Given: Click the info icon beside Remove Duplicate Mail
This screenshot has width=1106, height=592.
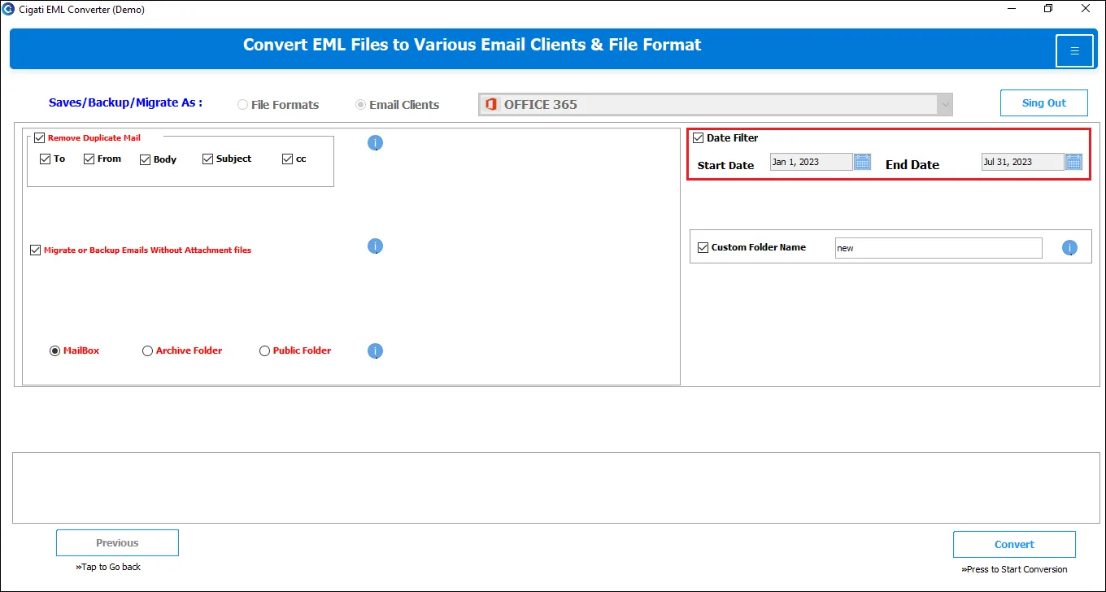Looking at the screenshot, I should (x=375, y=143).
